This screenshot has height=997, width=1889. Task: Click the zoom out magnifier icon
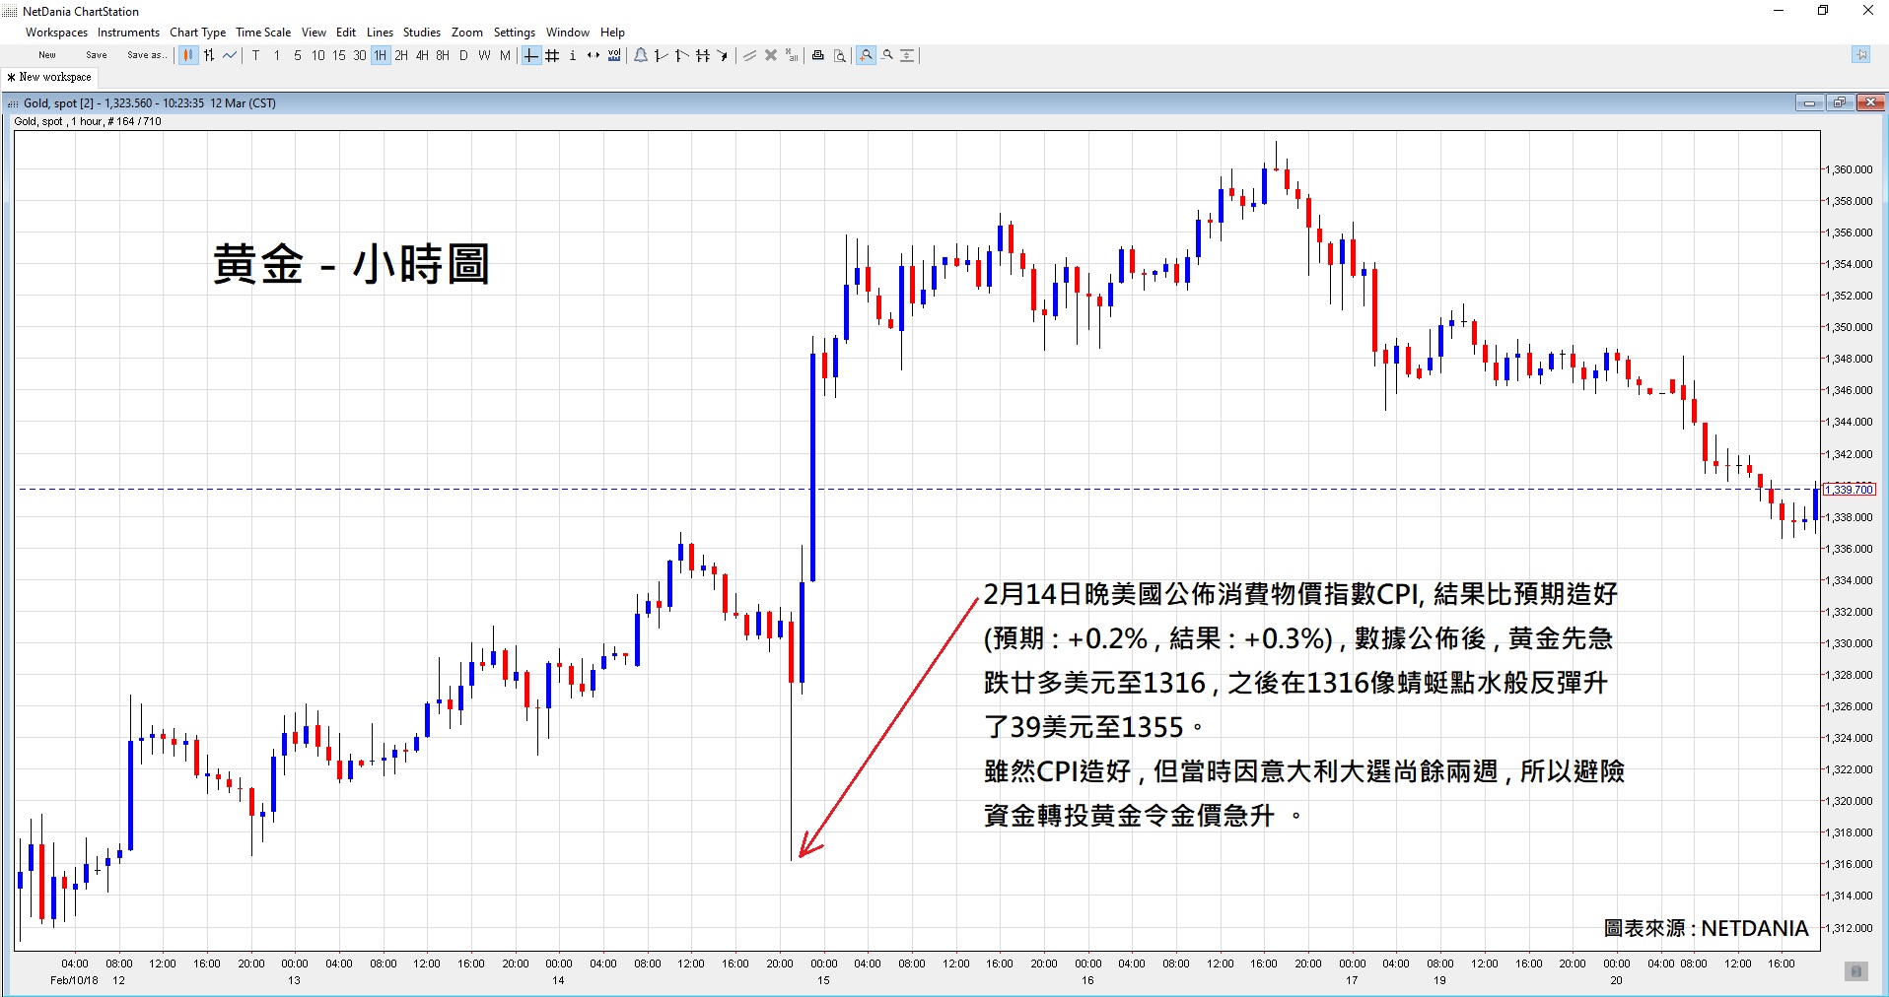pyautogui.click(x=887, y=56)
